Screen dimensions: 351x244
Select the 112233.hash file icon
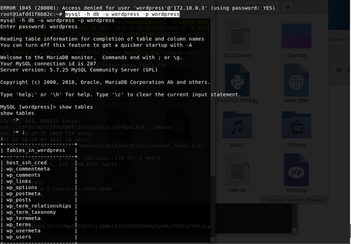click(x=238, y=35)
